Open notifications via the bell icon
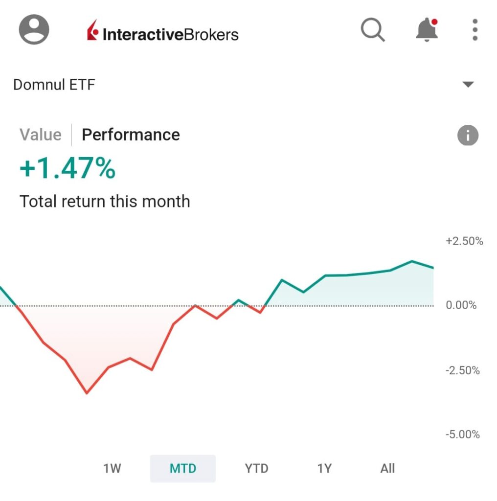Viewport: 497px width, 501px height. point(426,30)
